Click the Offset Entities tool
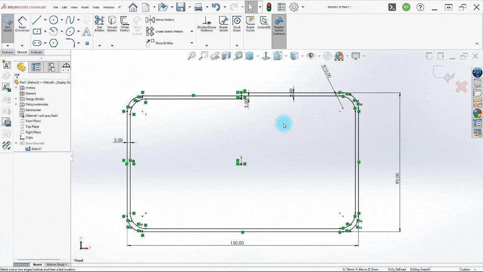The width and height of the screenshot is (483, 272). (x=125, y=23)
